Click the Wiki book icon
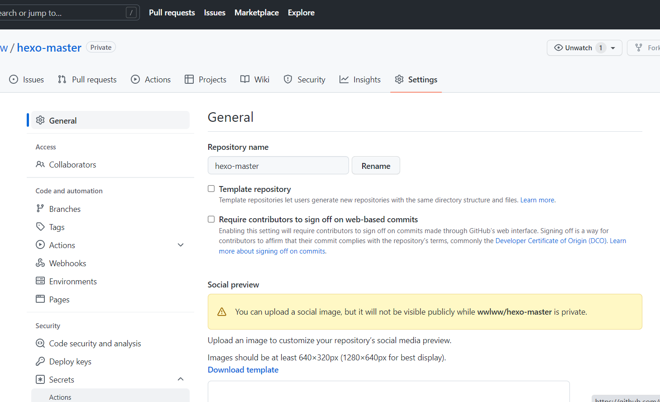 245,79
